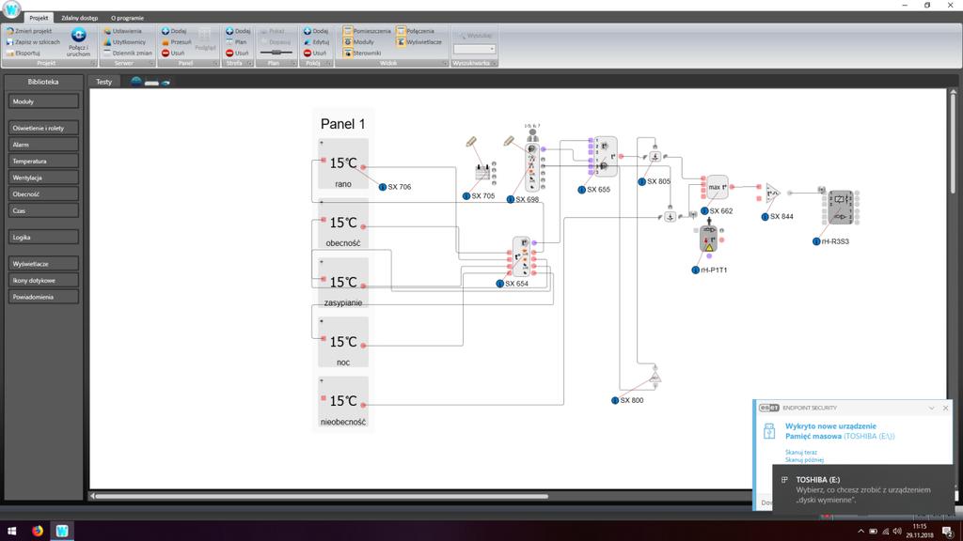The height and width of the screenshot is (541, 963).
Task: Open the Temperatura library category
Action: click(x=43, y=161)
